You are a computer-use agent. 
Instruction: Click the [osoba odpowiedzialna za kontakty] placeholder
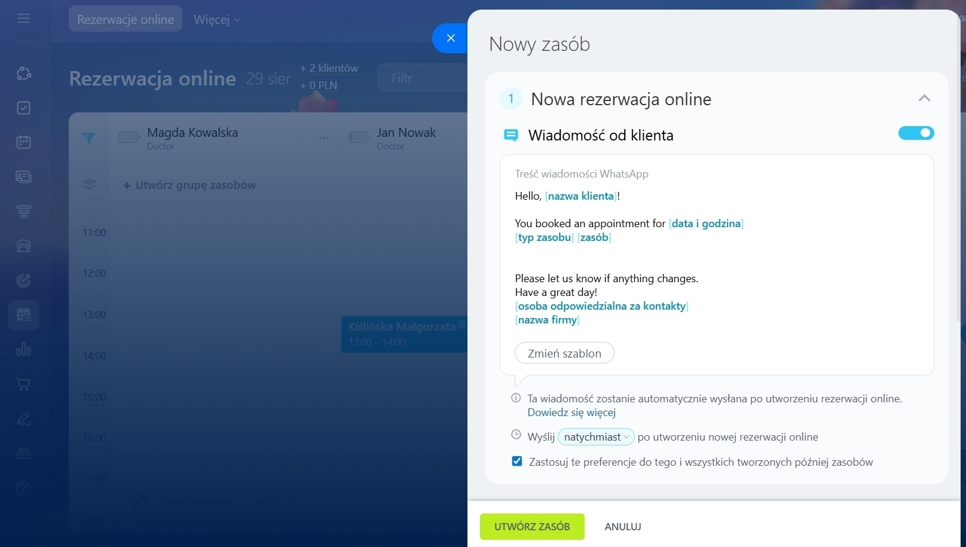(602, 306)
